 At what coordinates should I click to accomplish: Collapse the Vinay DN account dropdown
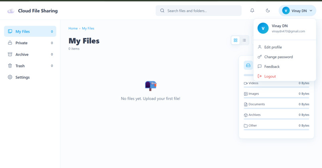tap(297, 11)
